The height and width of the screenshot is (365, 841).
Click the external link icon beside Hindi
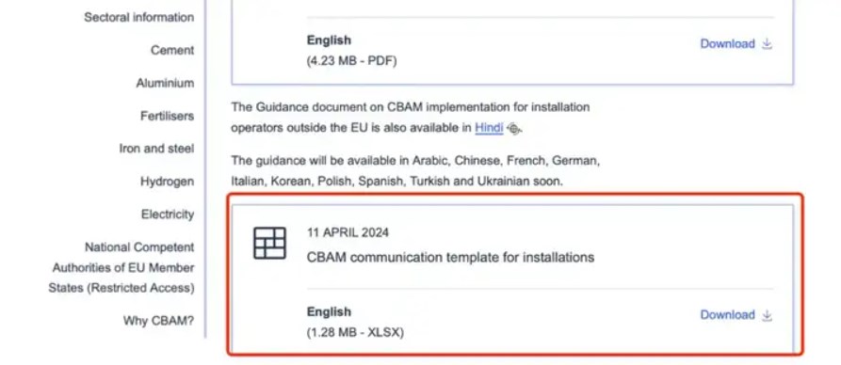coord(513,129)
